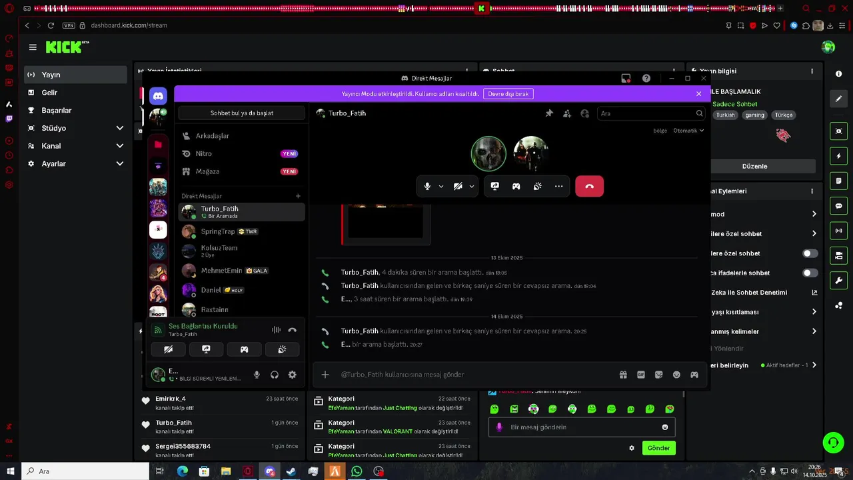Hang up the call with red button
The width and height of the screenshot is (853, 480).
pos(589,187)
